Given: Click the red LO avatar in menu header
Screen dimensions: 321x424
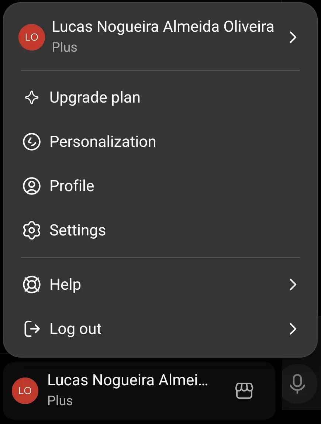Looking at the screenshot, I should 32,37.
